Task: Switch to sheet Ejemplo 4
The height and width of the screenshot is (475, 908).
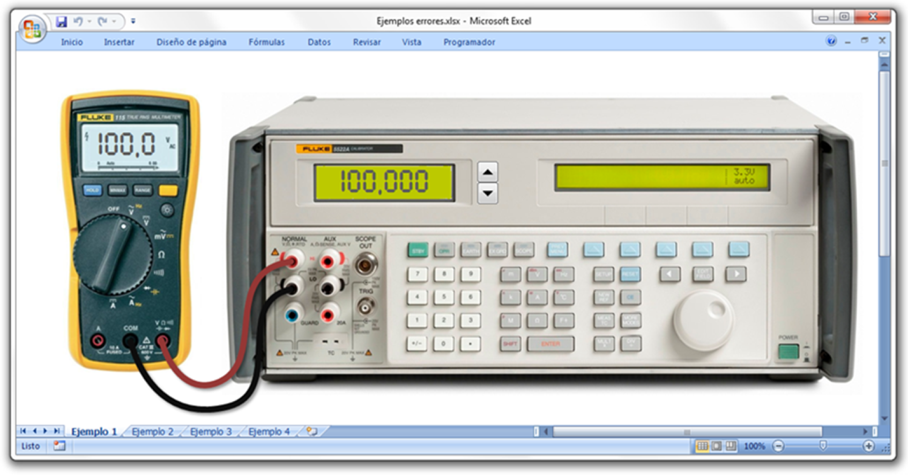Action: pyautogui.click(x=269, y=432)
